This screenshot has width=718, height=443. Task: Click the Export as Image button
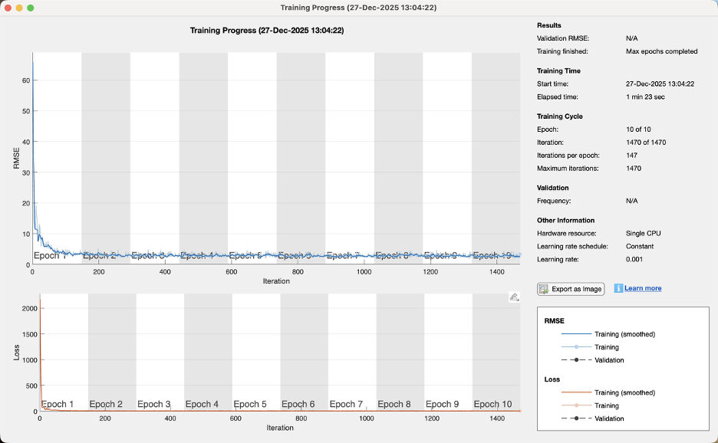(571, 289)
